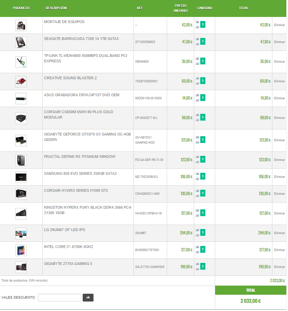Image resolution: width=288 pixels, height=311 pixels.
Task: Click Eliminar for Gigabyte Z170X-Gaming 5
Action: point(280,267)
